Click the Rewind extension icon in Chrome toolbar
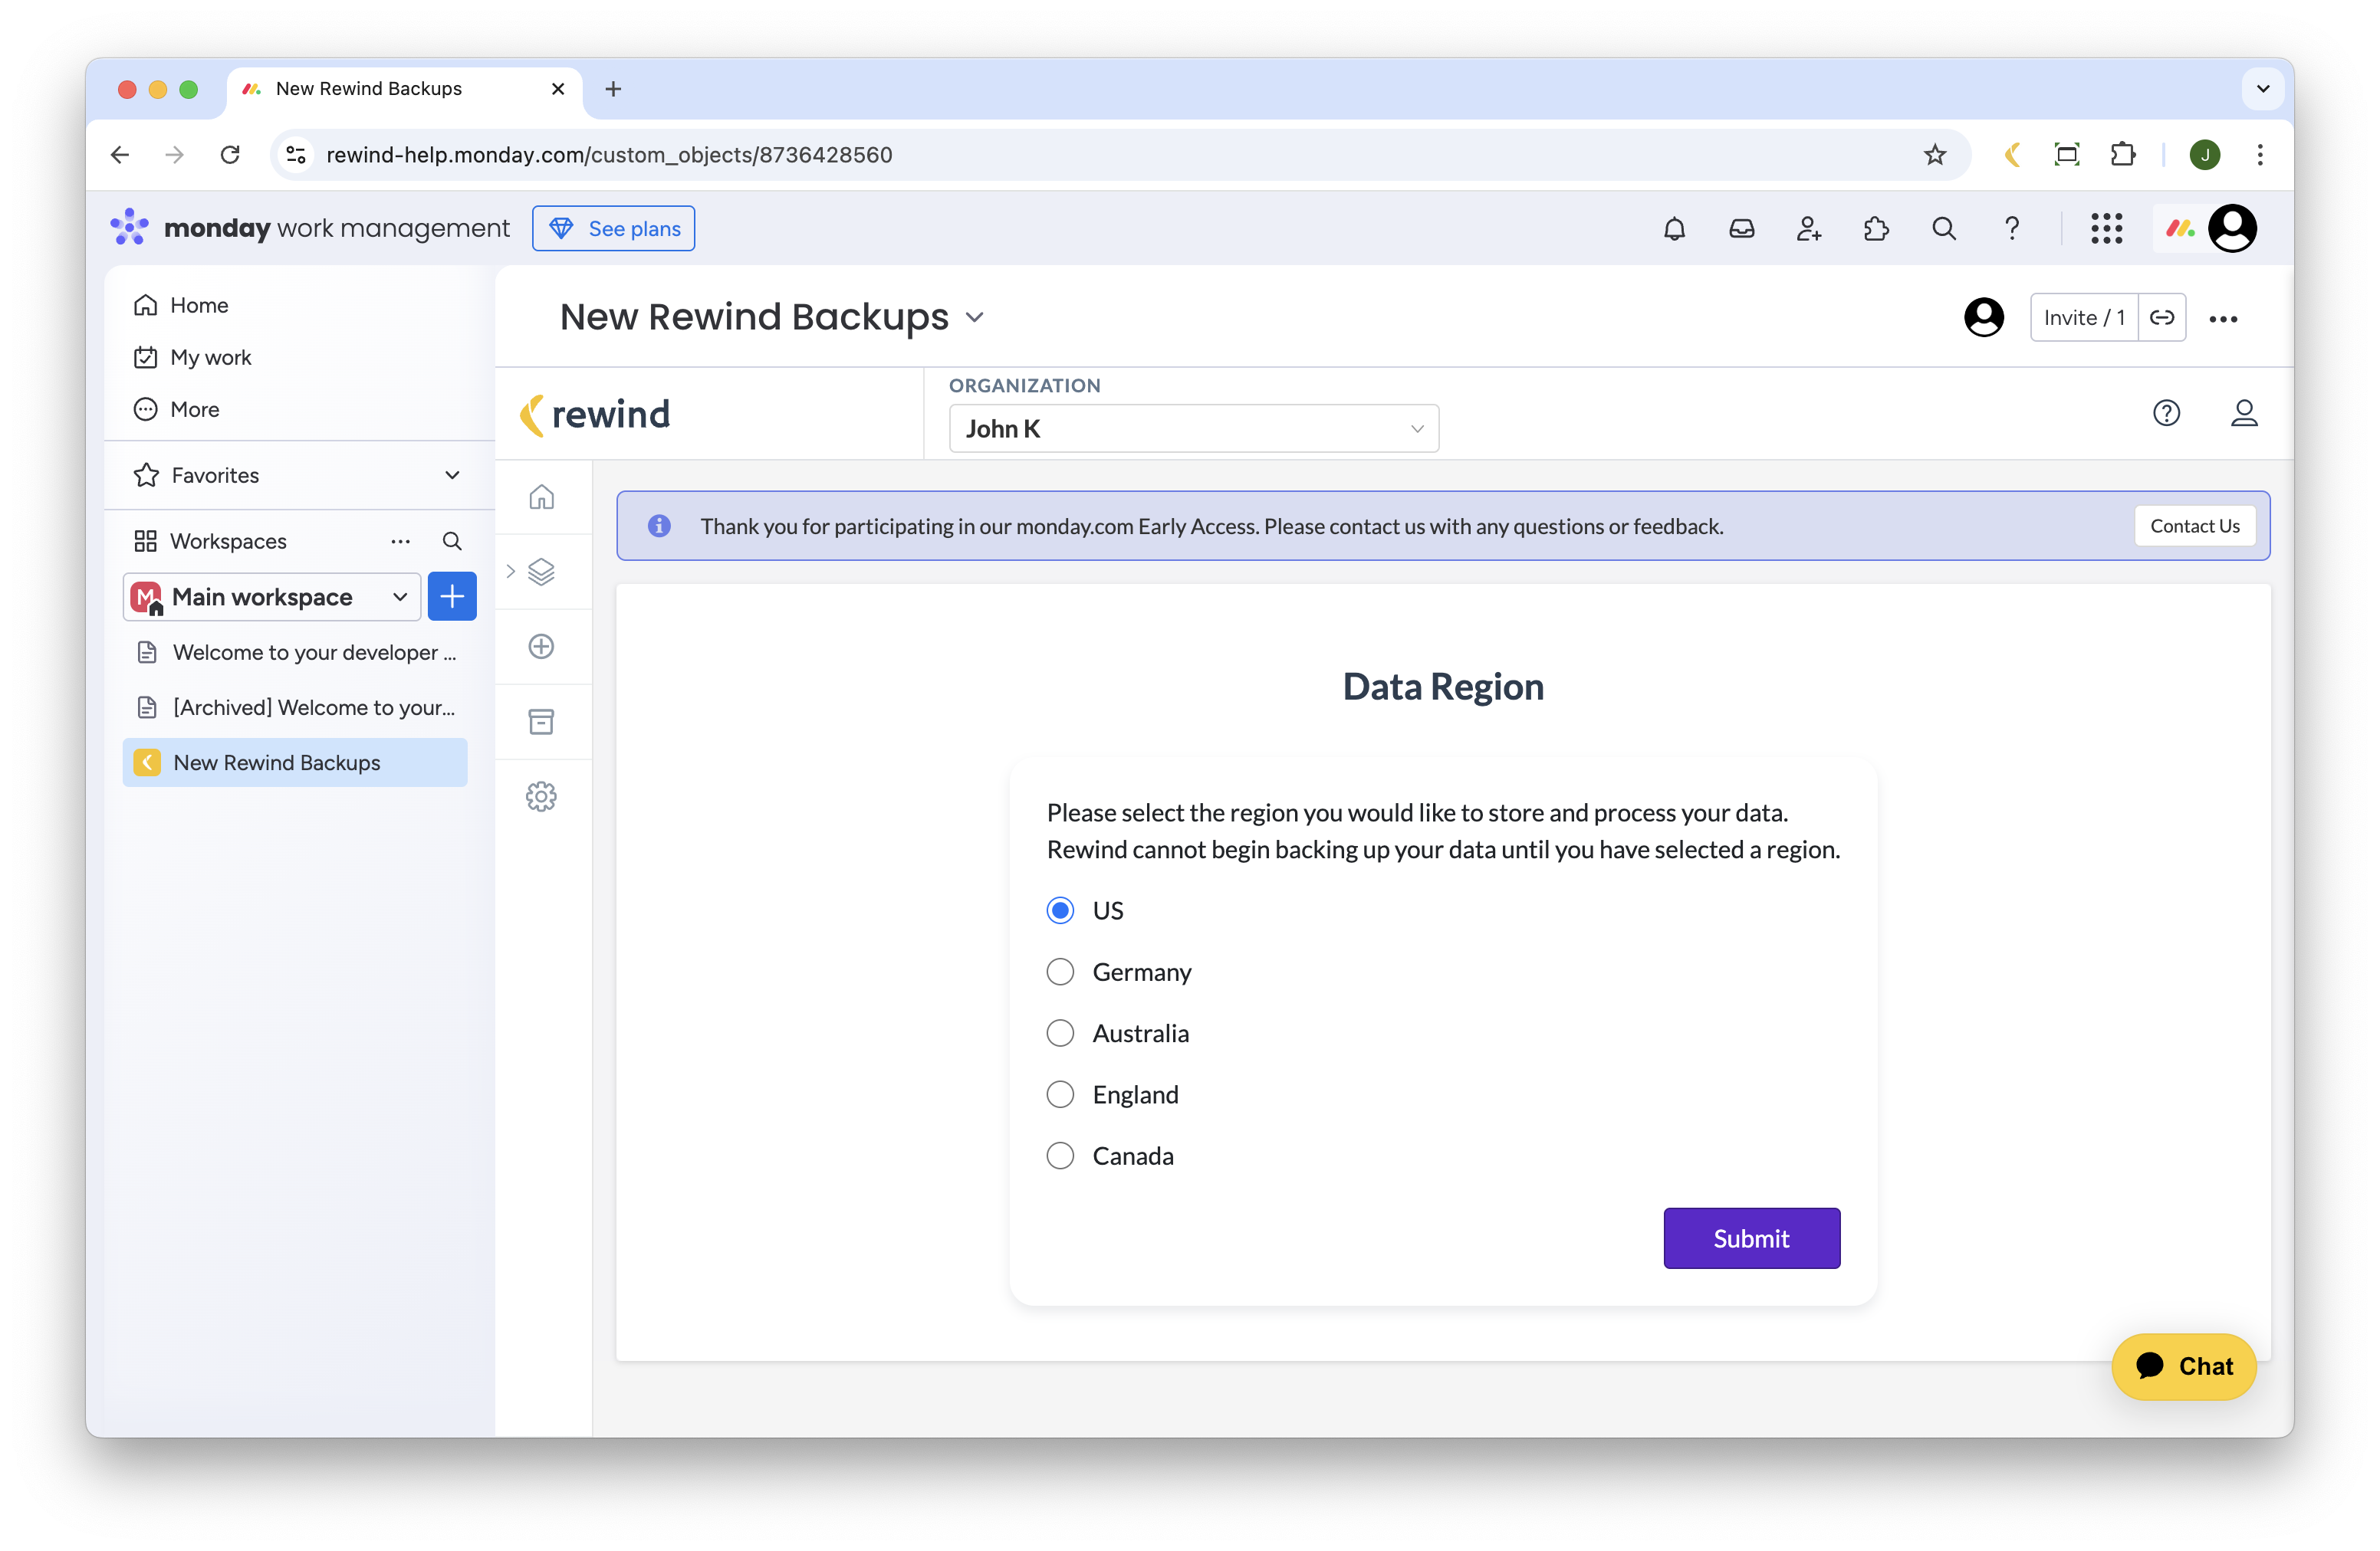This screenshot has width=2380, height=1551. (2012, 155)
